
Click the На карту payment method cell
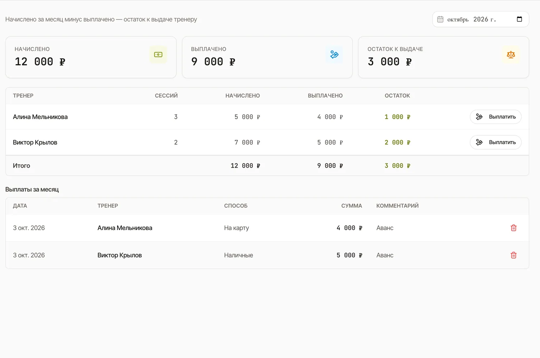[x=237, y=228]
